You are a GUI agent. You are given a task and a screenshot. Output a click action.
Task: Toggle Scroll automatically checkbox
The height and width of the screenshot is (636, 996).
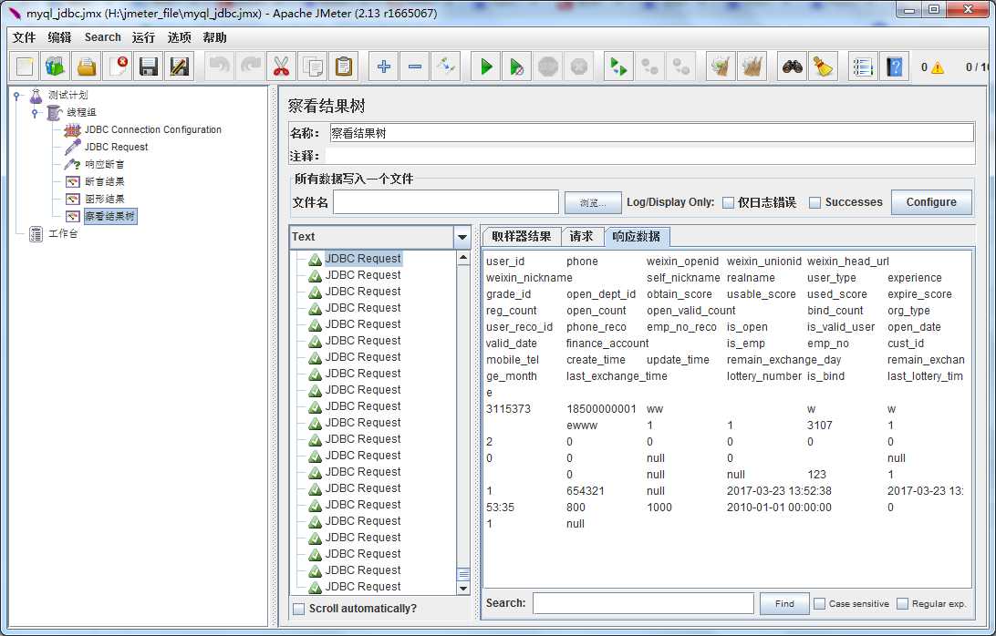[298, 609]
